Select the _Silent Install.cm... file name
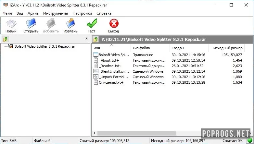Viewport: 254px width, 144px height. click(114, 71)
